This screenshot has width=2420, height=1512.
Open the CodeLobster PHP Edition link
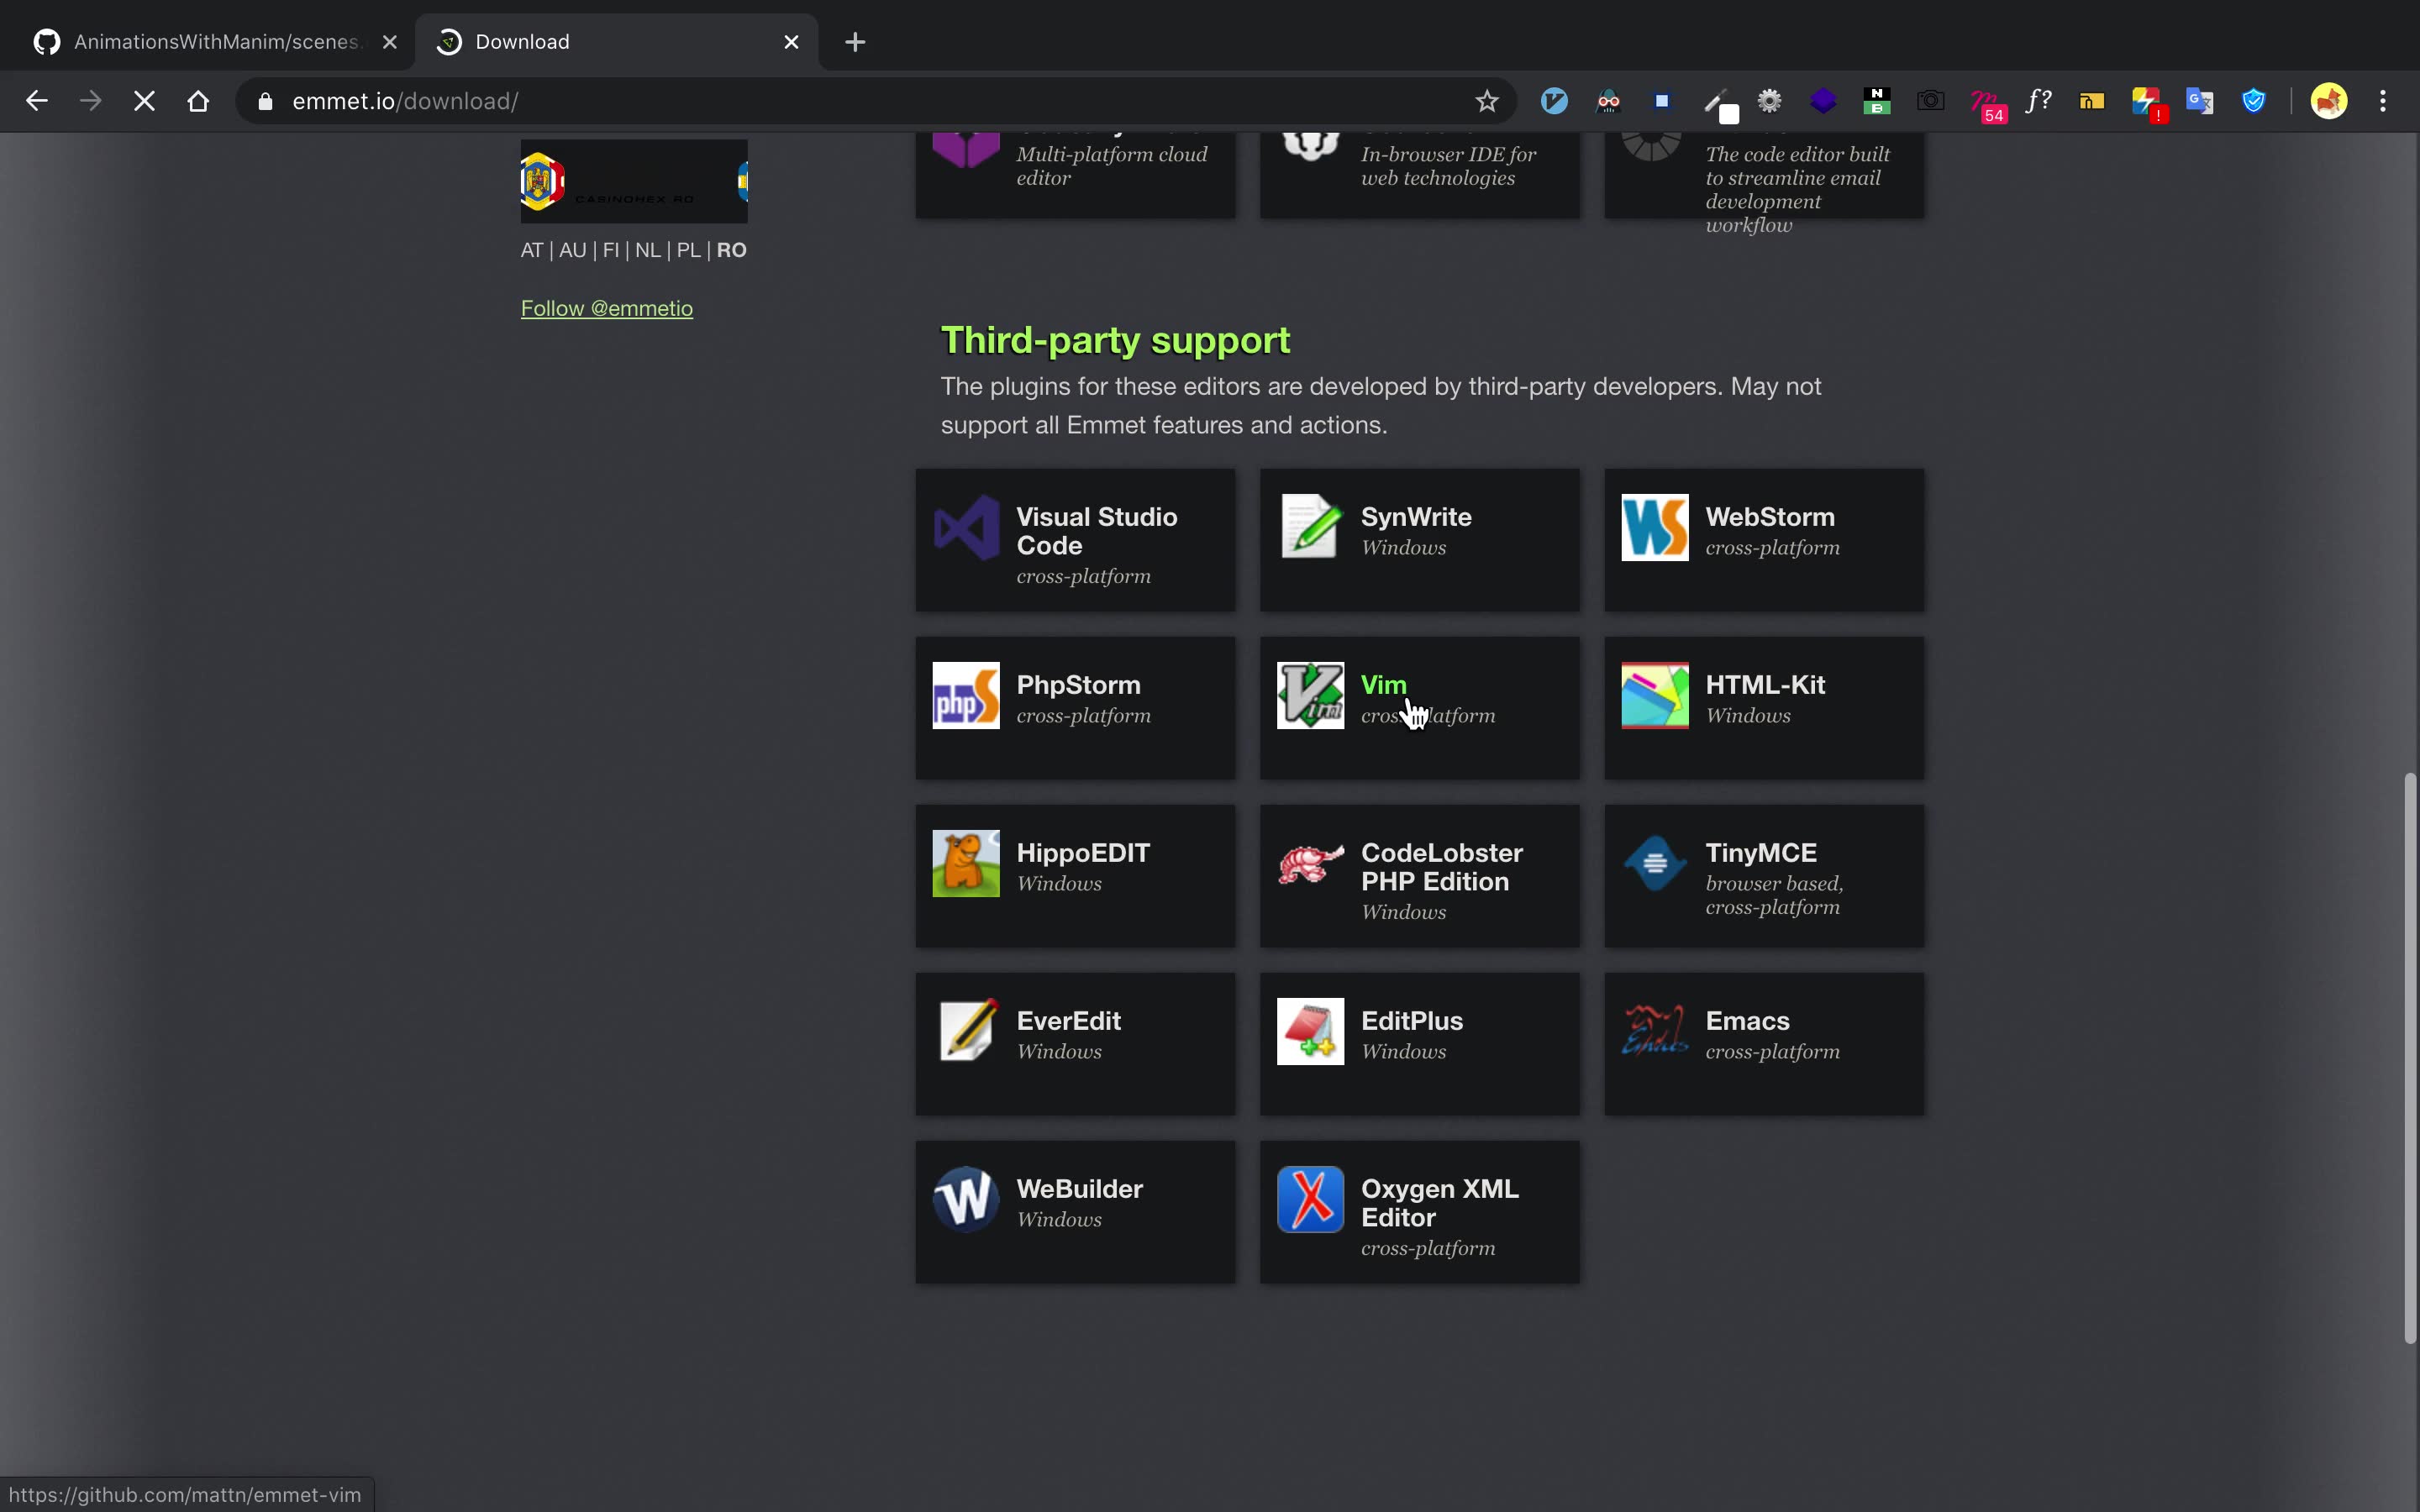tap(1419, 876)
